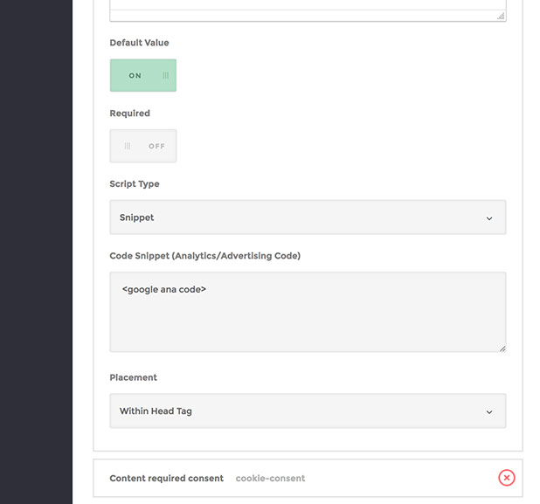Click the cookie-consent slug text
This screenshot has height=504, width=540.
click(x=270, y=478)
